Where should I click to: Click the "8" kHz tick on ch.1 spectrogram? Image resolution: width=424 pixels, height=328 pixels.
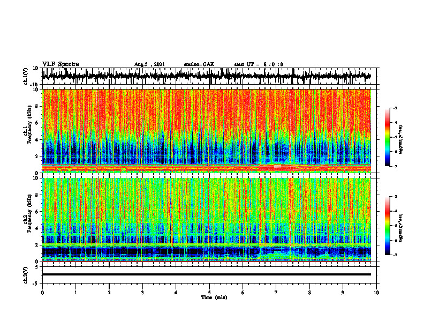pos(37,106)
